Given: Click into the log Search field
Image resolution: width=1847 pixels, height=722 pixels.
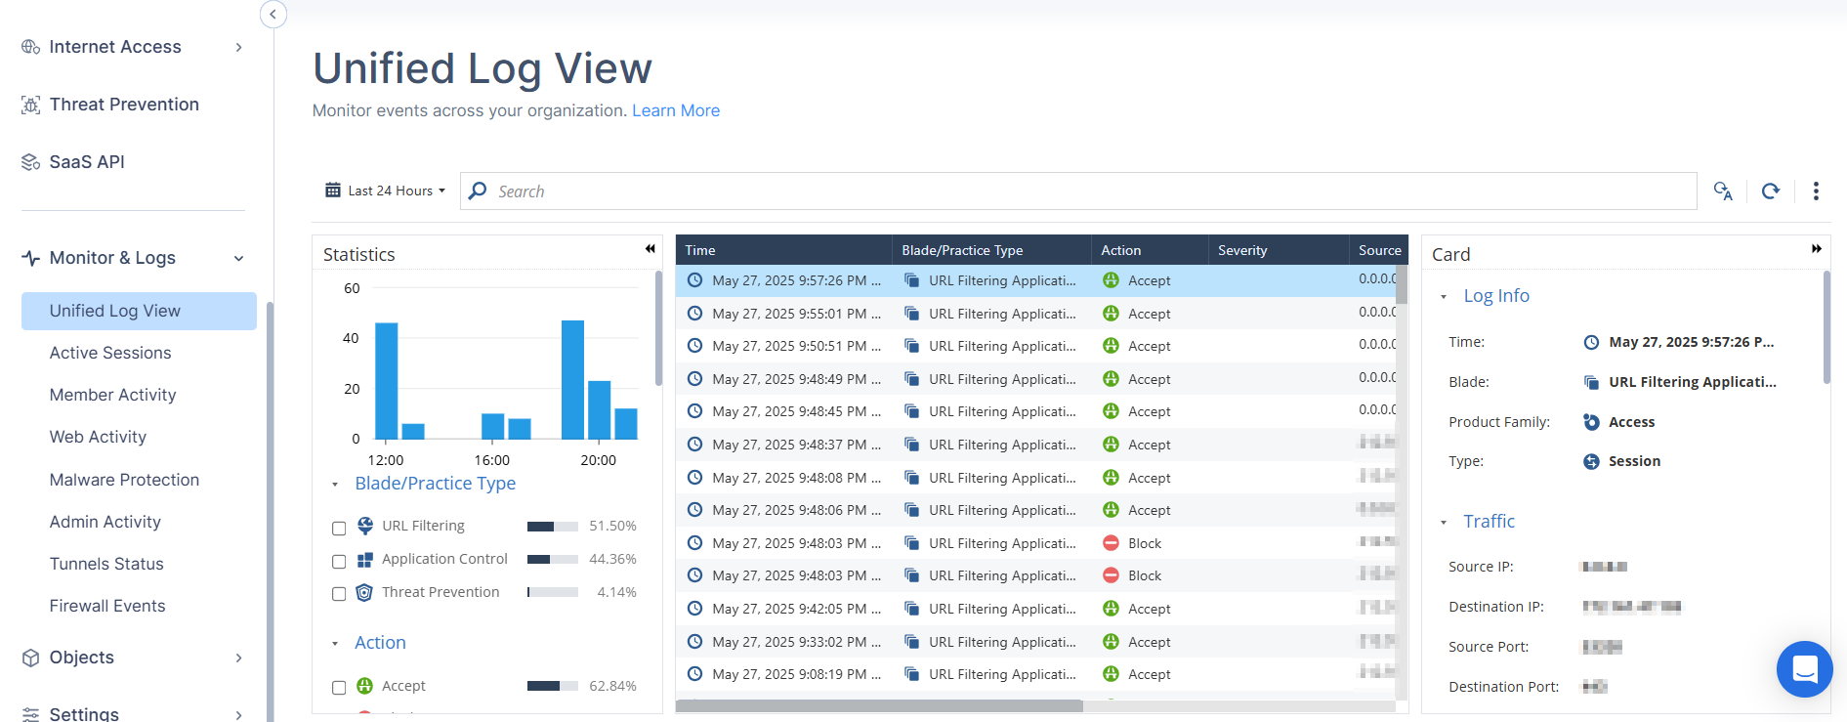Looking at the screenshot, I should point(1078,191).
